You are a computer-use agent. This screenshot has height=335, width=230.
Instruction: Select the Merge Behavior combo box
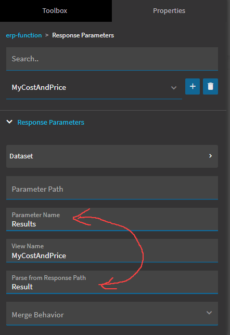pos(112,313)
